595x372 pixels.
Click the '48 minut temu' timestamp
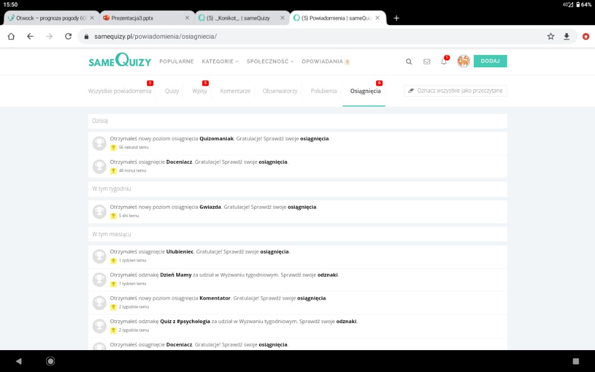(132, 171)
